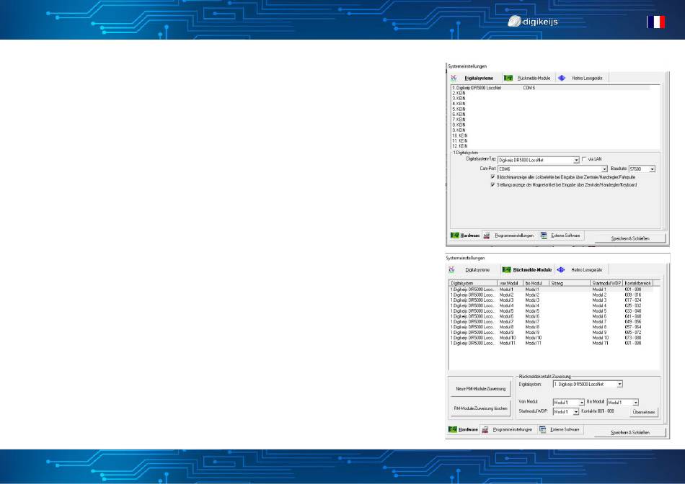
Task: Open Helmo Lesegeräte tab in the feedback module dialog
Action: tap(581, 270)
